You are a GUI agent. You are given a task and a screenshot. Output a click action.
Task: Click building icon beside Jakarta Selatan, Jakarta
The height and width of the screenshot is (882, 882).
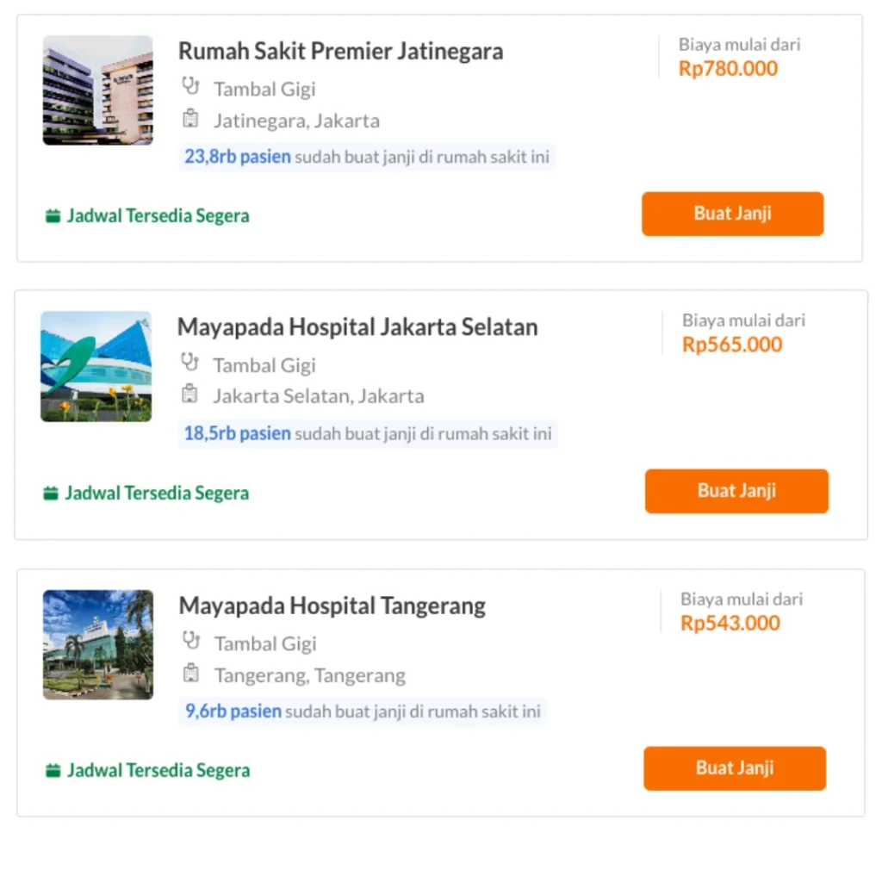coord(189,394)
